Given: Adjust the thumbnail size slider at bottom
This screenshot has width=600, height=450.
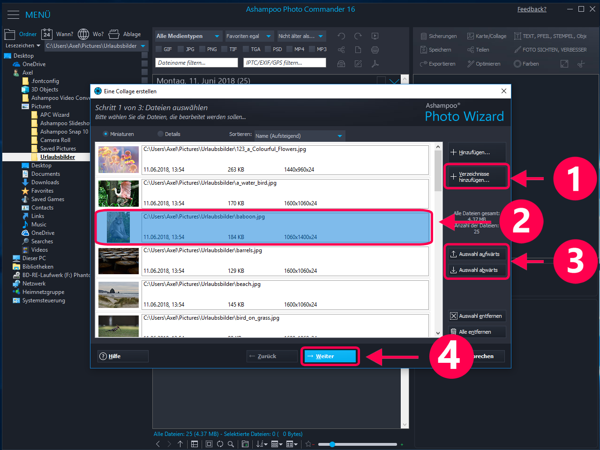Looking at the screenshot, I should [x=332, y=444].
